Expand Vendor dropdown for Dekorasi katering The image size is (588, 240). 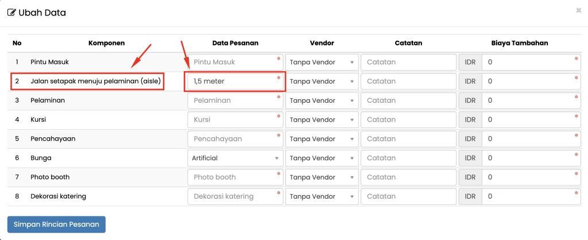[x=322, y=196]
